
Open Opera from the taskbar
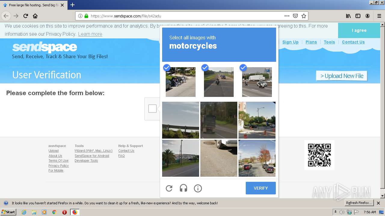tap(64, 212)
